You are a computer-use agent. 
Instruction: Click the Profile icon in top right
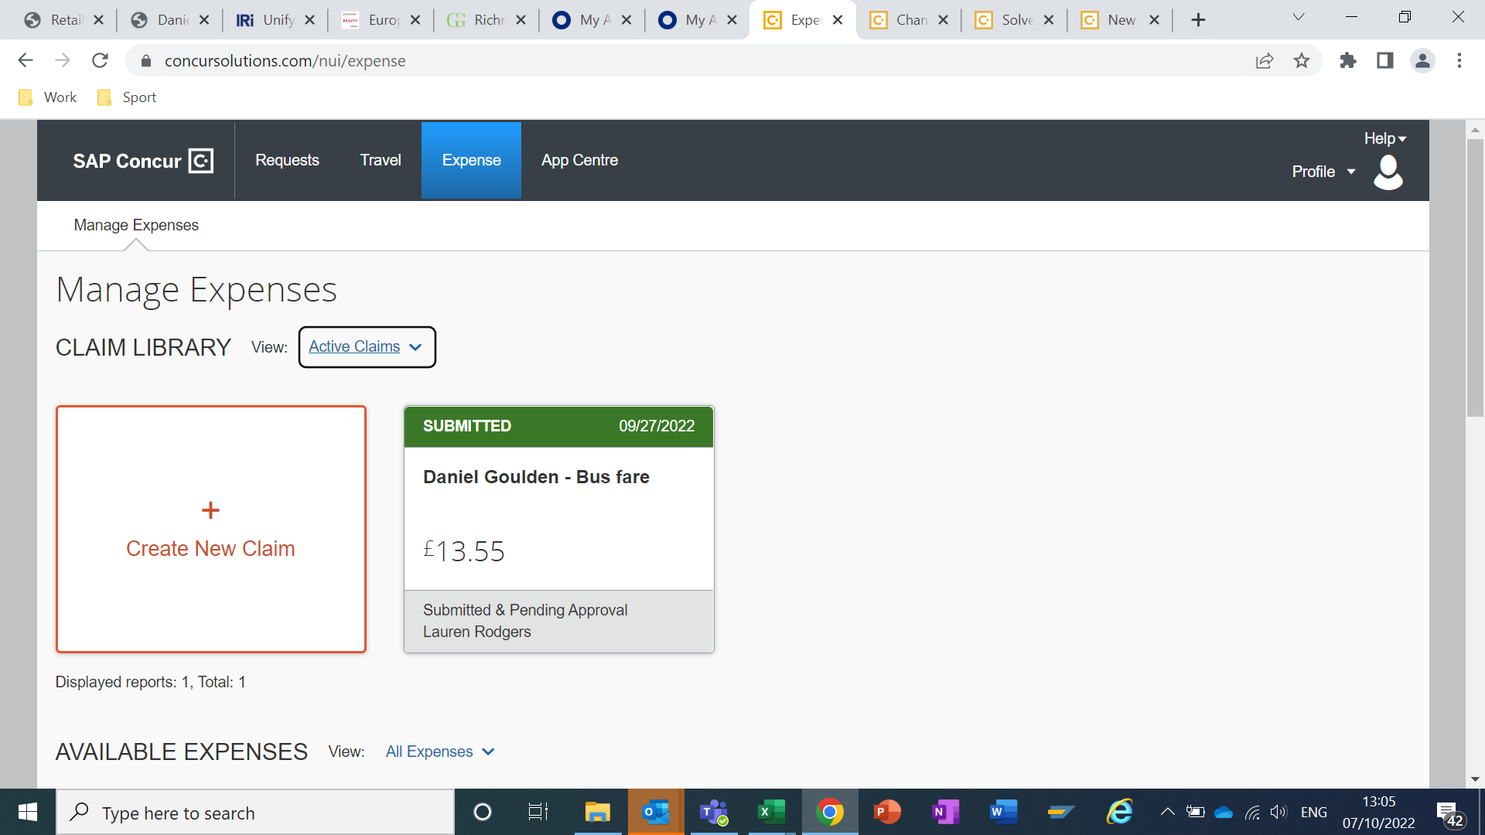coord(1390,169)
